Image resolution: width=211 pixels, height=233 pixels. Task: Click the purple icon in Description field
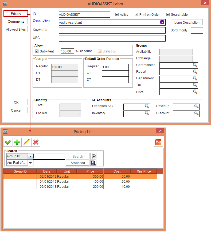point(162,22)
